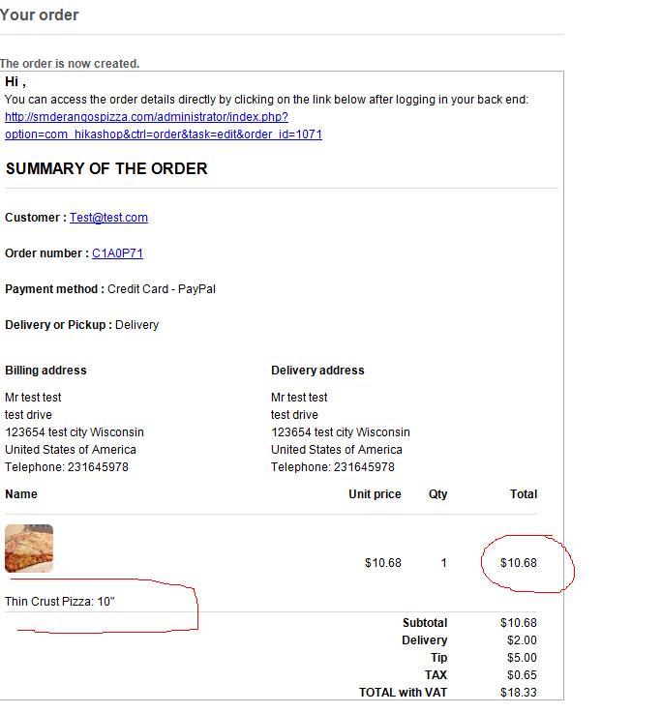Click the $2.00 delivery fee amount
This screenshot has width=662, height=713.
521,640
